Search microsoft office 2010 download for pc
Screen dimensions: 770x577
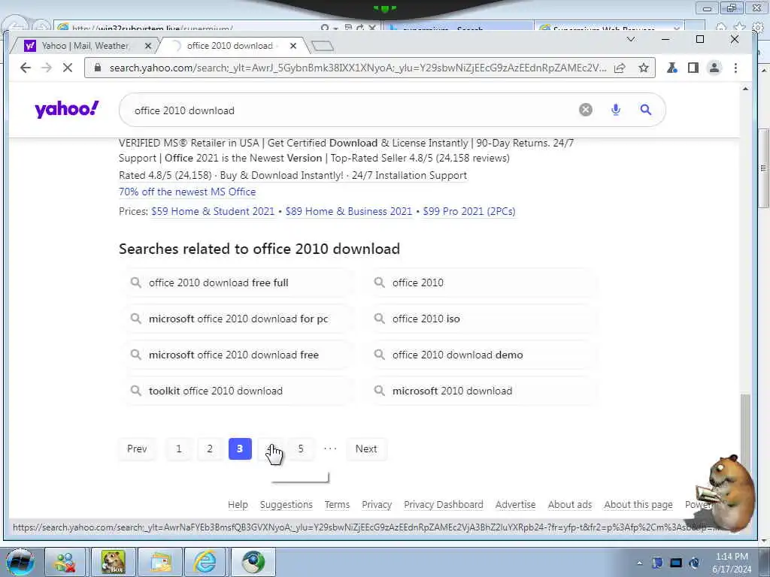coord(238,319)
